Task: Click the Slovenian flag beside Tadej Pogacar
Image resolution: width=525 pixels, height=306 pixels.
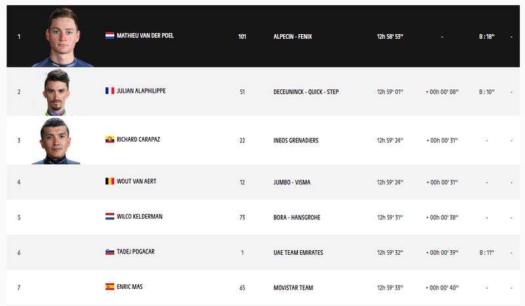Action: point(110,251)
